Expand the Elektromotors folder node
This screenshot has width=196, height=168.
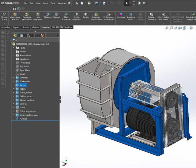[x=13, y=96]
